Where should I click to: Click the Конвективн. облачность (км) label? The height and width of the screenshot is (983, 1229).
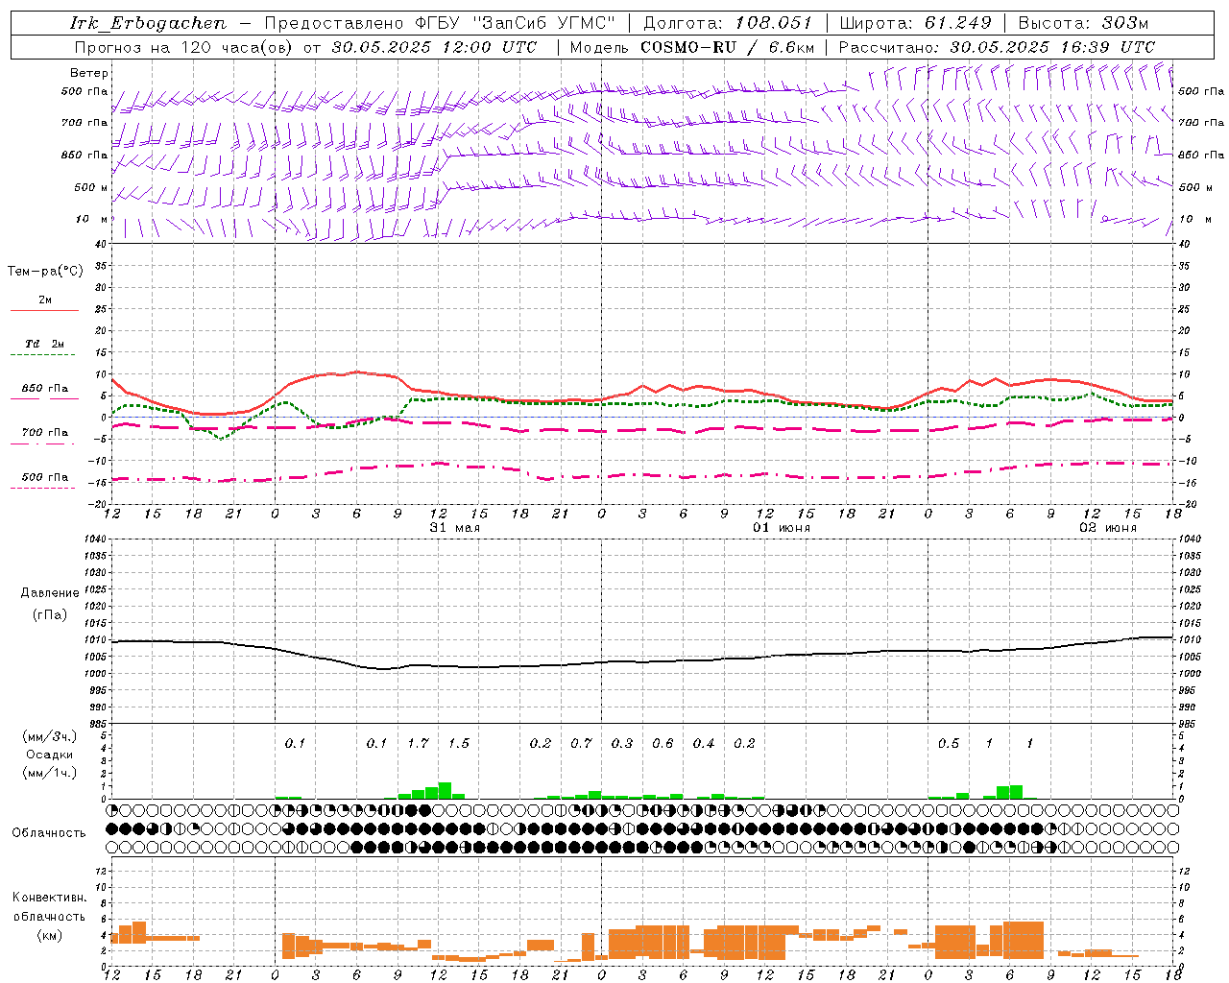[49, 916]
